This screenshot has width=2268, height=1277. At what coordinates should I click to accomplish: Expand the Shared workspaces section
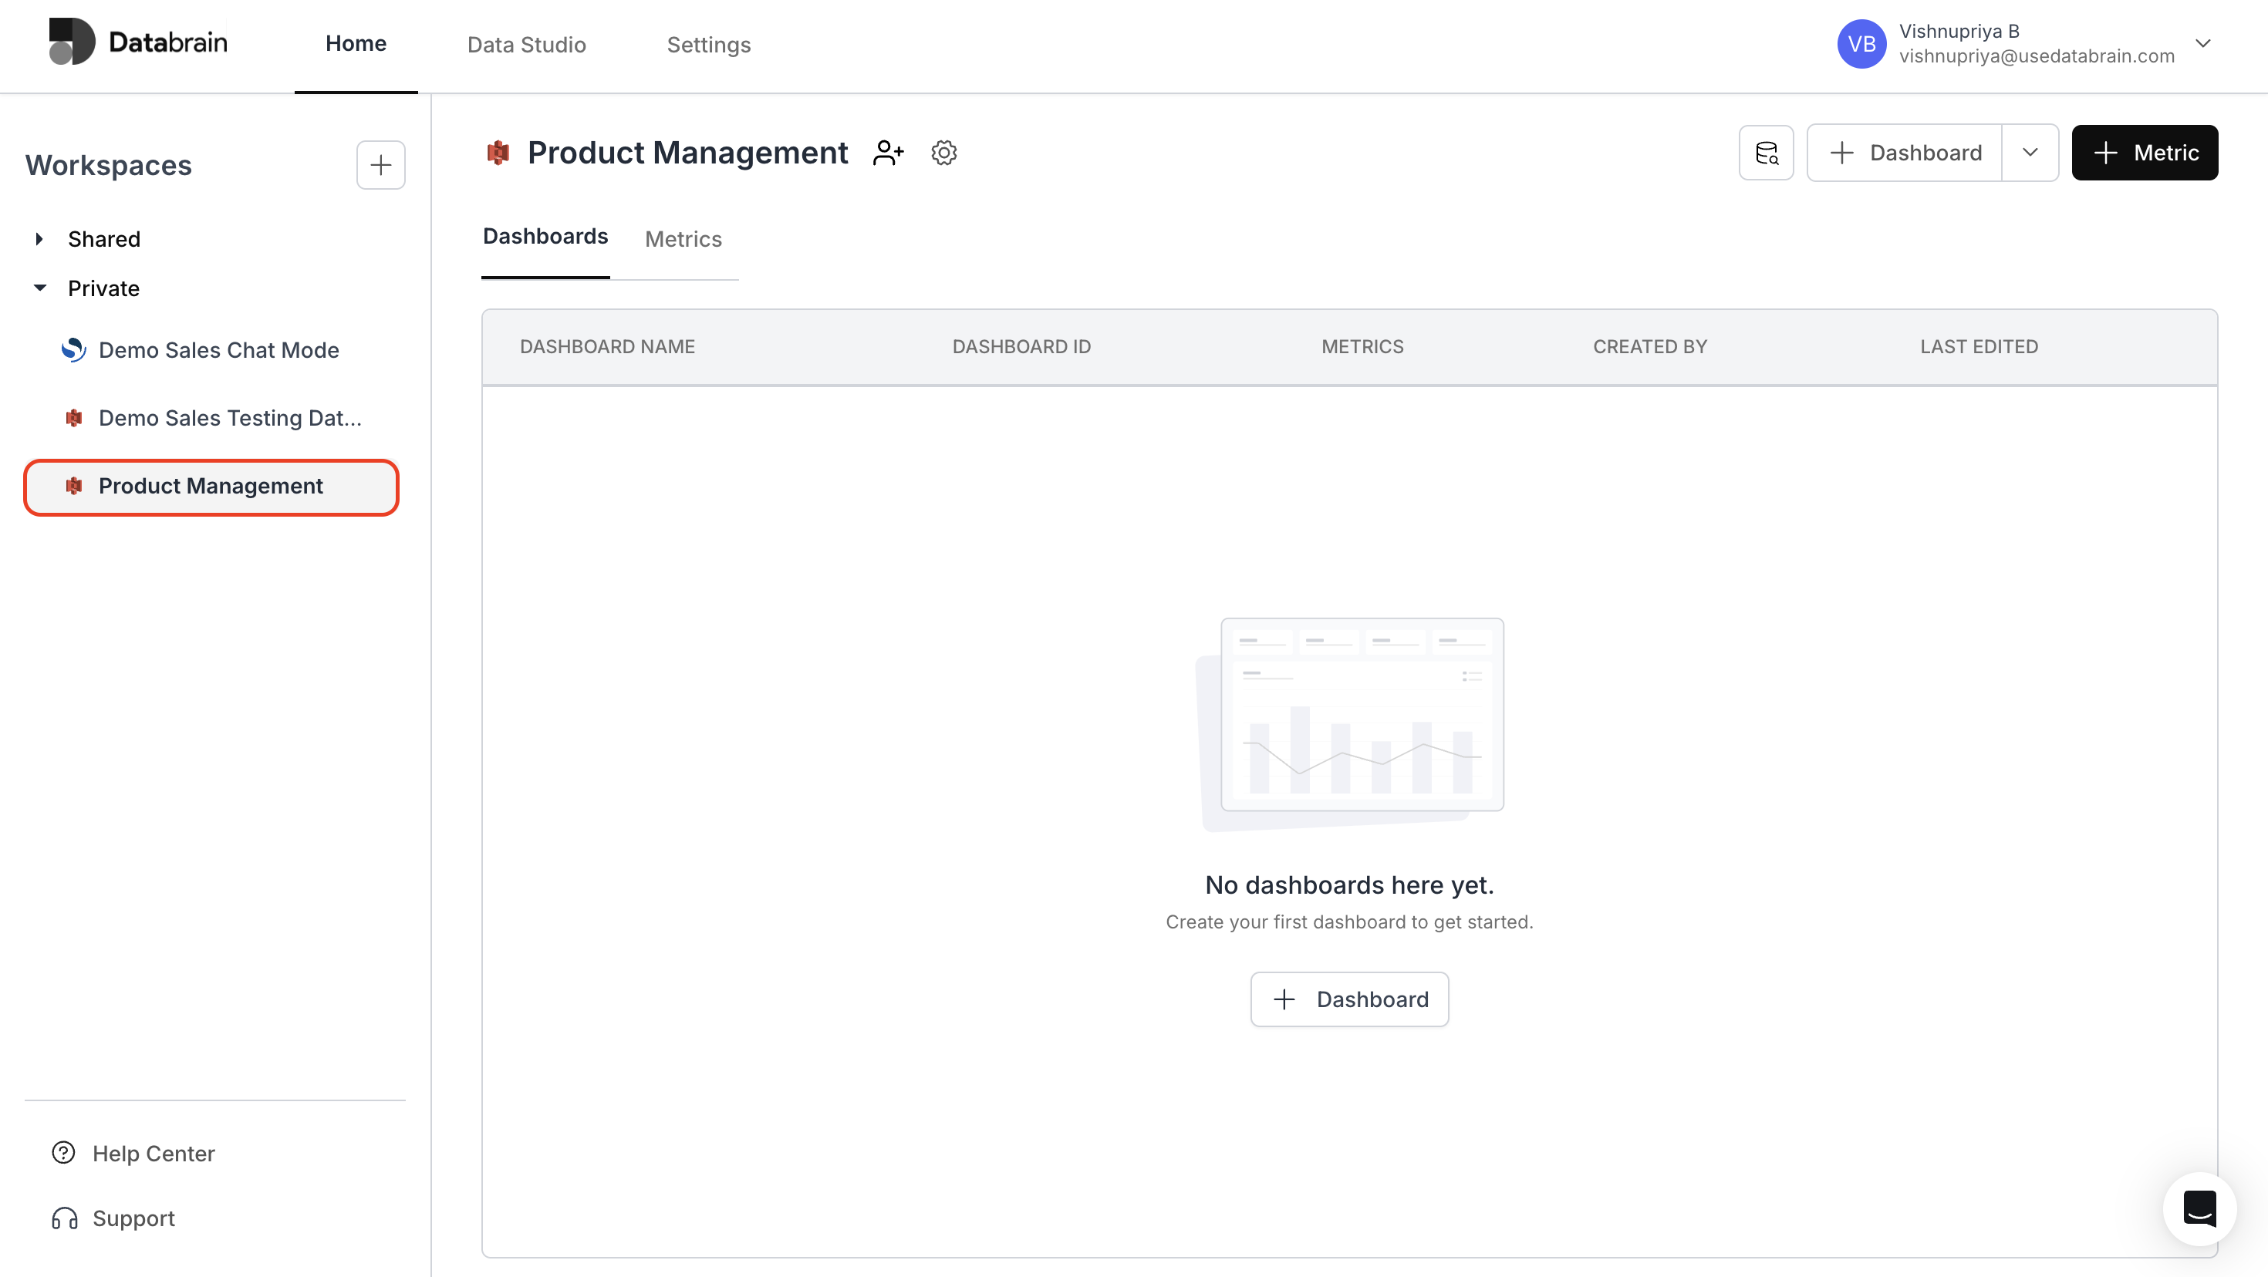[39, 238]
